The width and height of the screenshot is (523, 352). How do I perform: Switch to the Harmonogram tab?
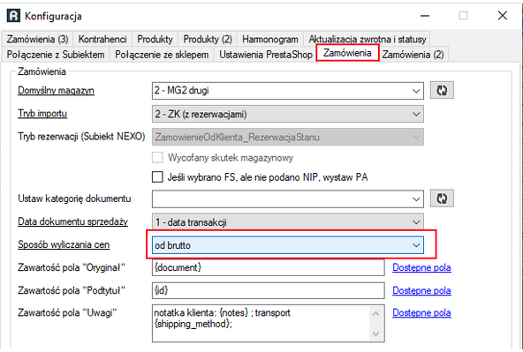click(x=270, y=40)
